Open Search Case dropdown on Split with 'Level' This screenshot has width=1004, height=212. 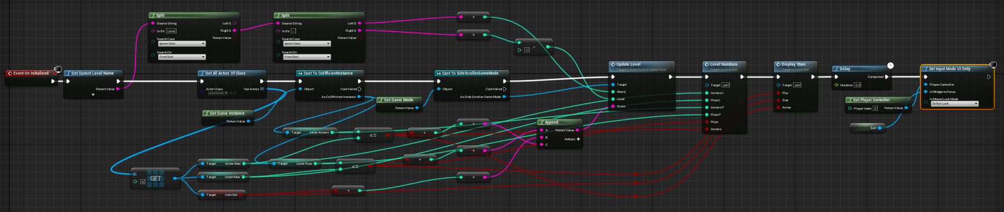click(x=182, y=43)
